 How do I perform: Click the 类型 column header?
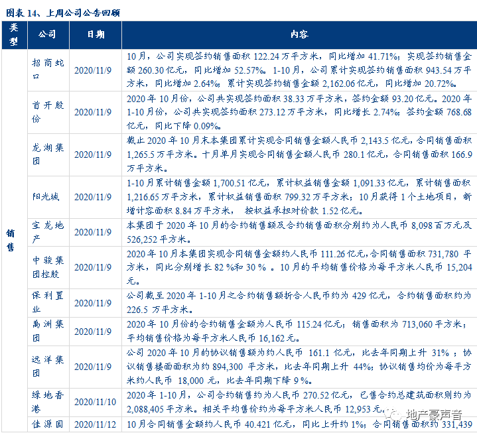(x=14, y=34)
